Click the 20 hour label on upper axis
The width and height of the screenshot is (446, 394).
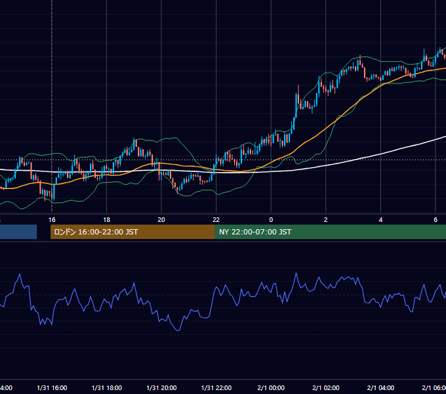pos(161,220)
